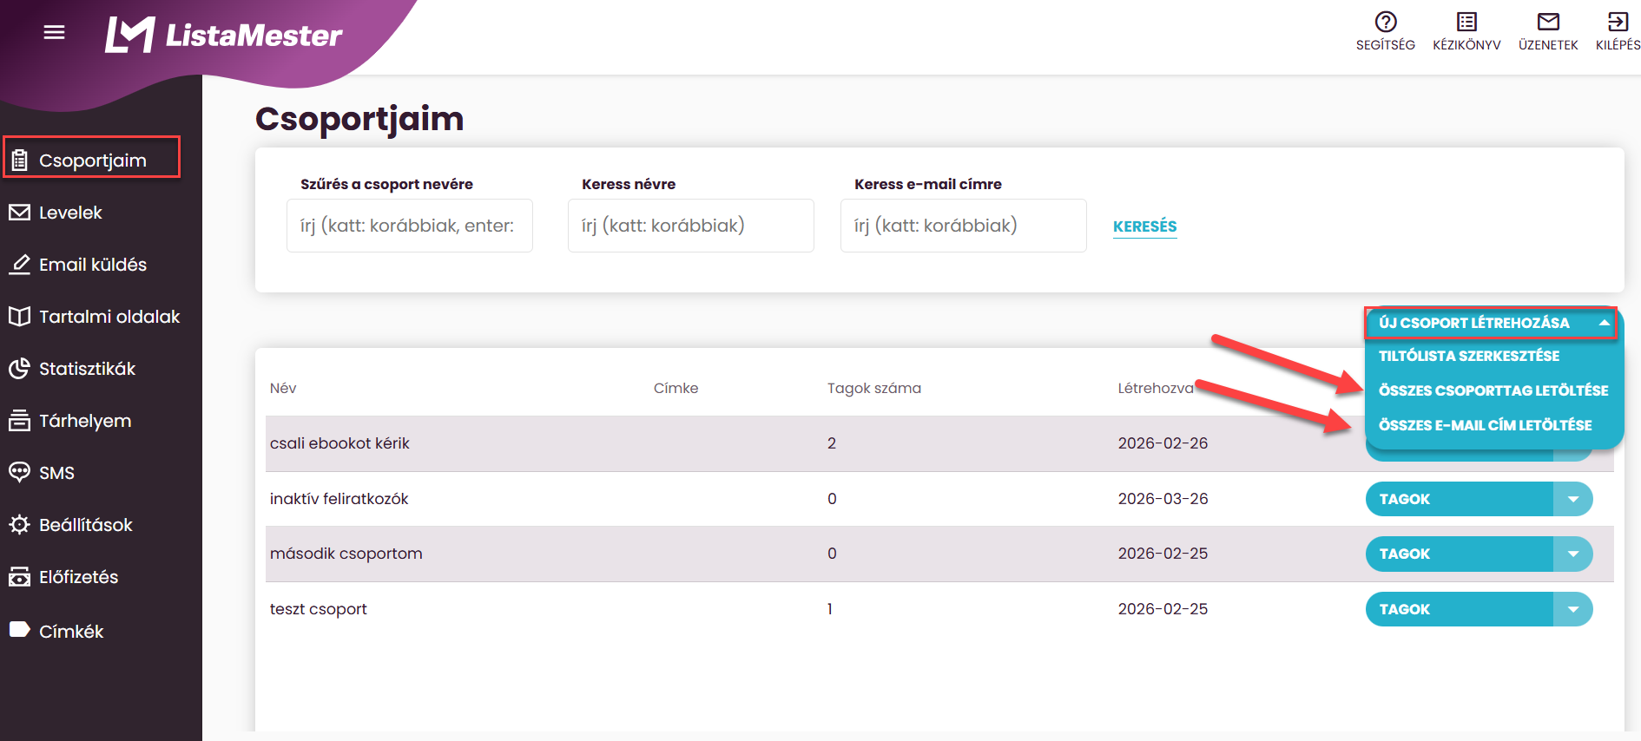Expand the arrow beside Tagok for teszt csoport
Screen dimensions: 1641x741
pyautogui.click(x=1572, y=609)
